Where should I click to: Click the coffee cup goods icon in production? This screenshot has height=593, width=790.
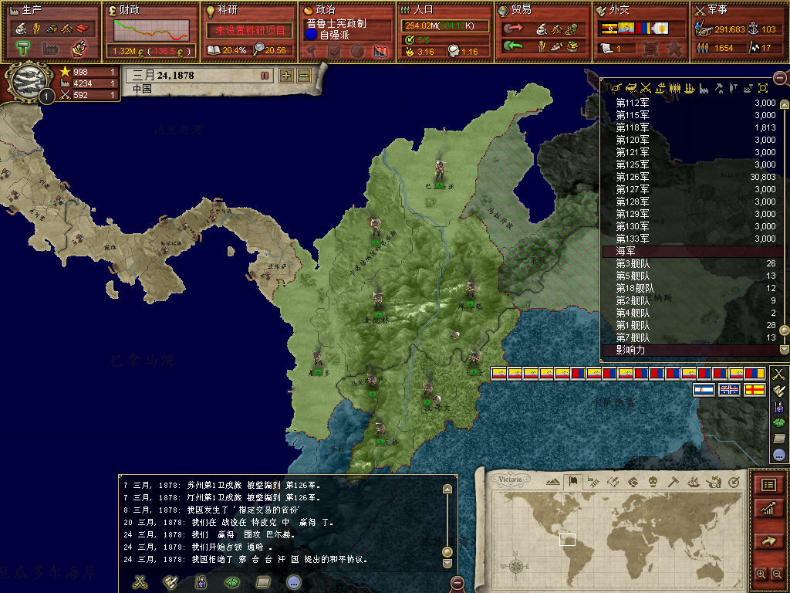click(x=21, y=29)
